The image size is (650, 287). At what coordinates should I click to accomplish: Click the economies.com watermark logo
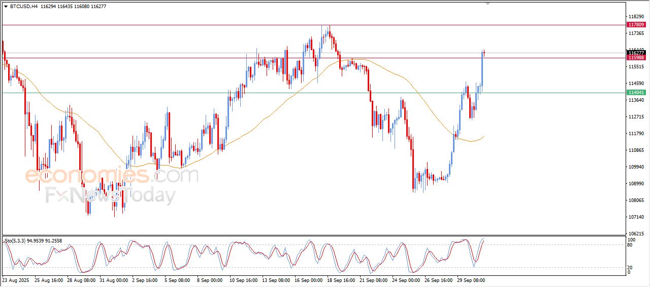112,176
